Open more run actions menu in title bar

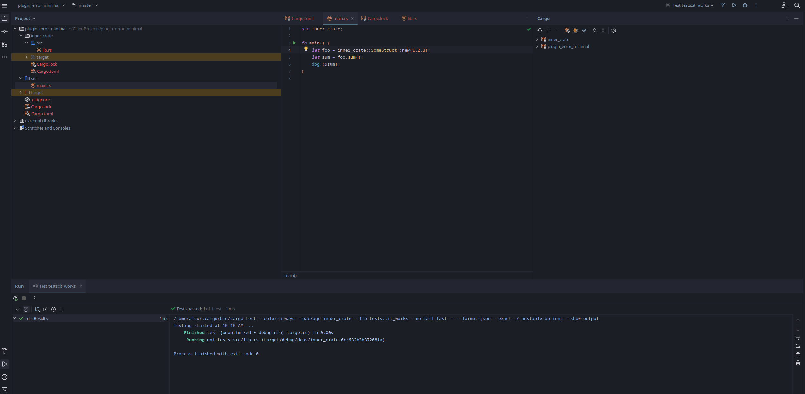click(x=756, y=5)
